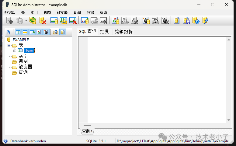This screenshot has width=236, height=146.
Task: Collapse the 表 tables folder
Action: (9, 45)
